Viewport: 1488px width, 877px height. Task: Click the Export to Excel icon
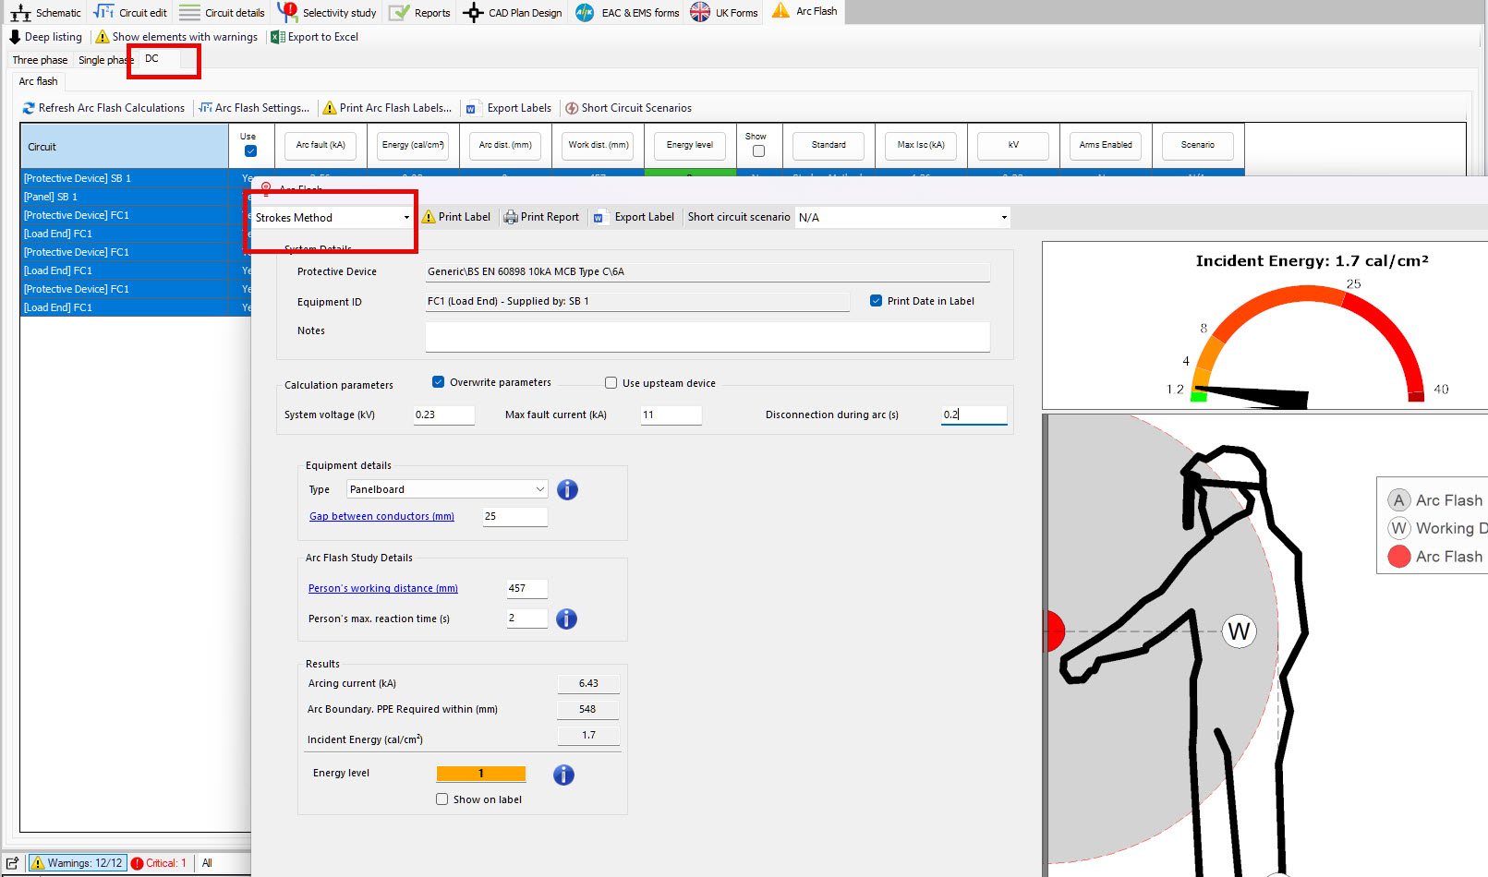[277, 37]
